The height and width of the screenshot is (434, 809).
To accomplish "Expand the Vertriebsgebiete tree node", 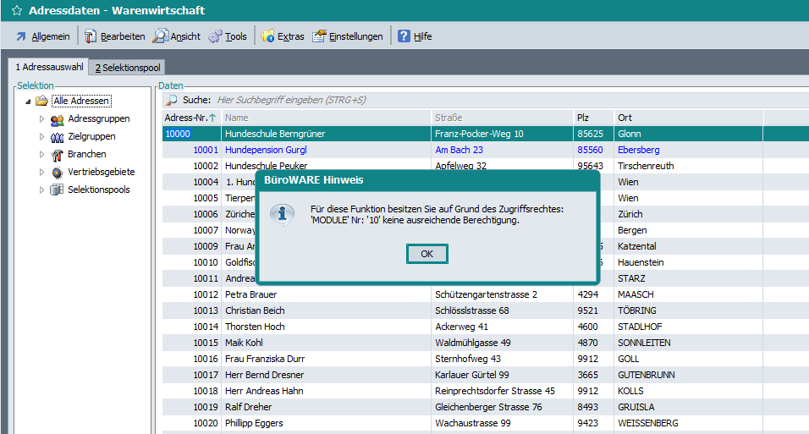I will point(41,172).
